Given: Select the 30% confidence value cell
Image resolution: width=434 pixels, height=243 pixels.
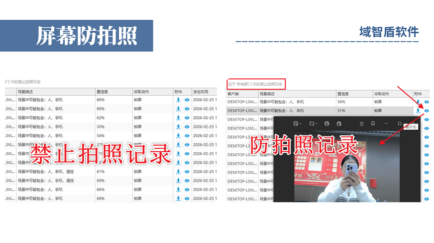Looking at the screenshot, I should [x=101, y=126].
